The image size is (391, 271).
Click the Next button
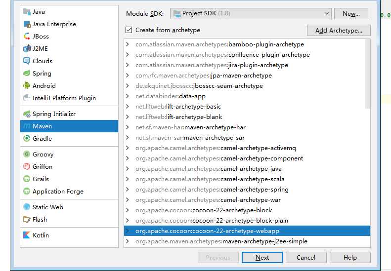[x=262, y=258]
